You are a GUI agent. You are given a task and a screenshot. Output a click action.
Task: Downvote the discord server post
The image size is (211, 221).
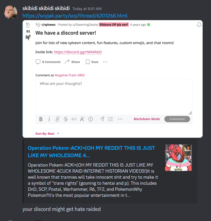point(28,37)
